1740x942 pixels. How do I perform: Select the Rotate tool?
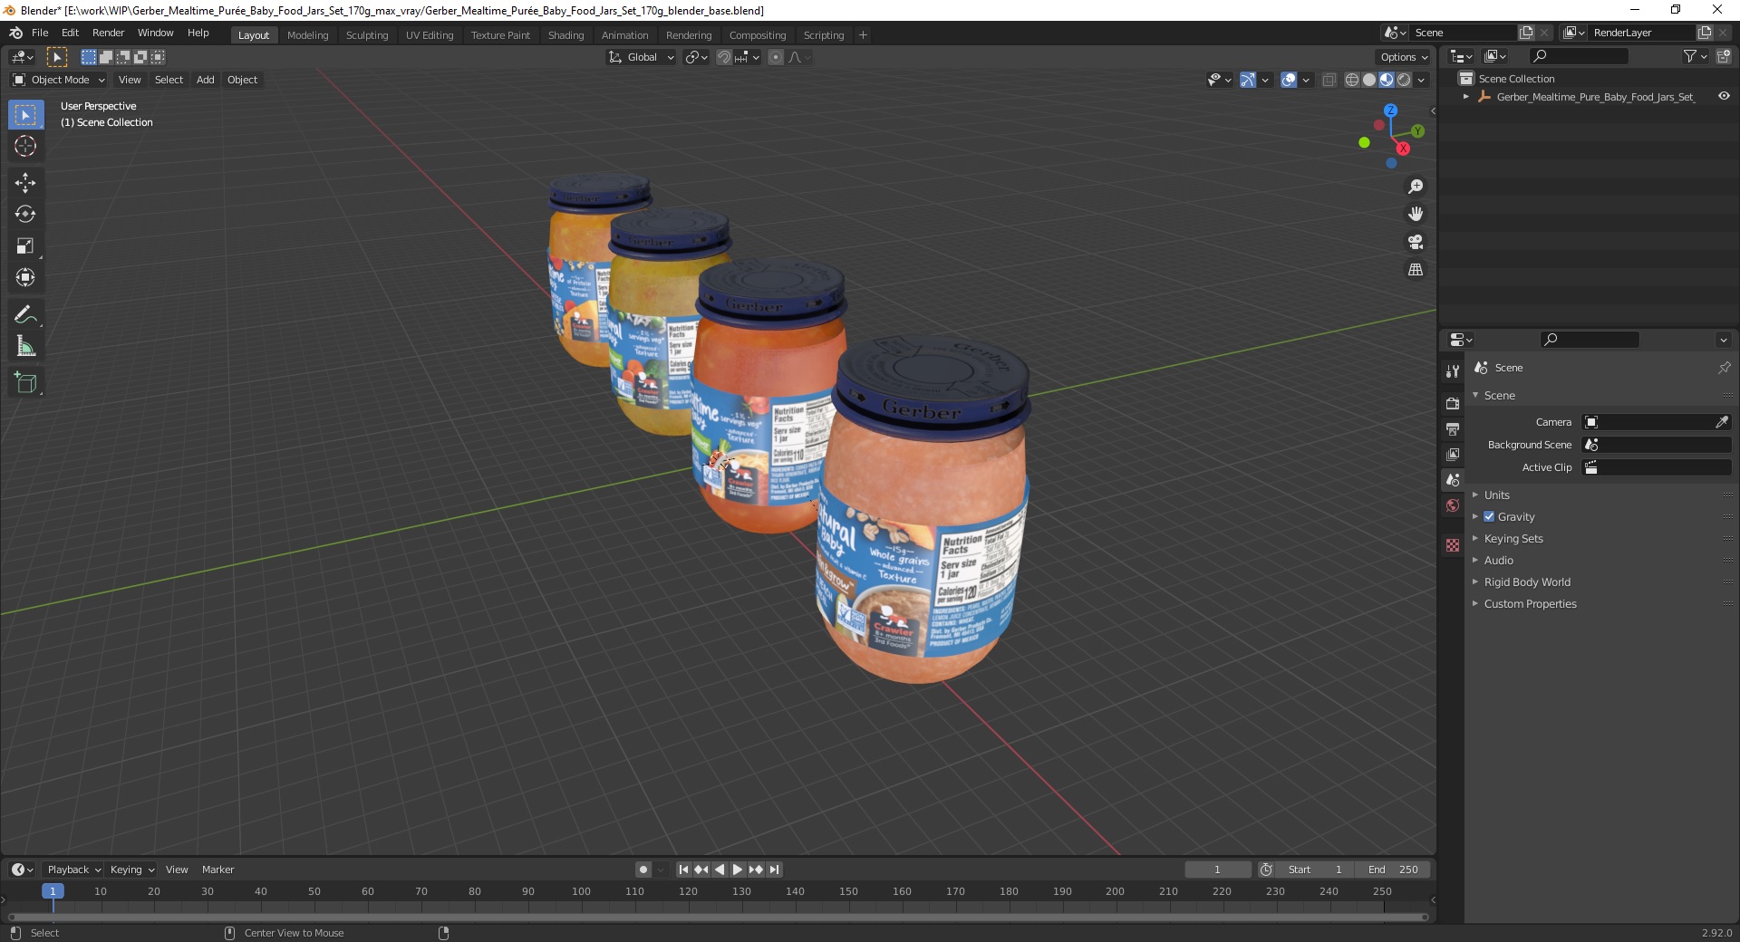click(25, 214)
